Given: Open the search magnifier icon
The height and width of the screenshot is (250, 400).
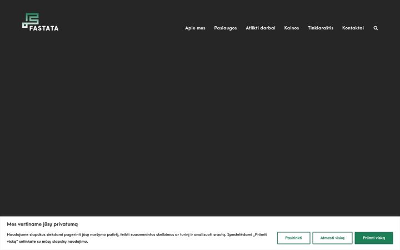Looking at the screenshot, I should [376, 28].
